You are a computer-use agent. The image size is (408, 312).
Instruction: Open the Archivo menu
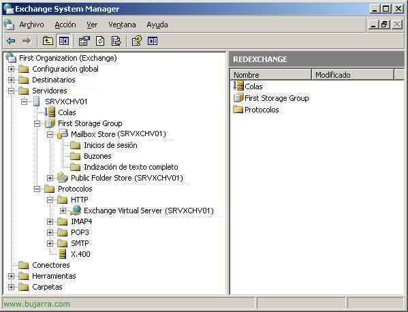point(31,25)
